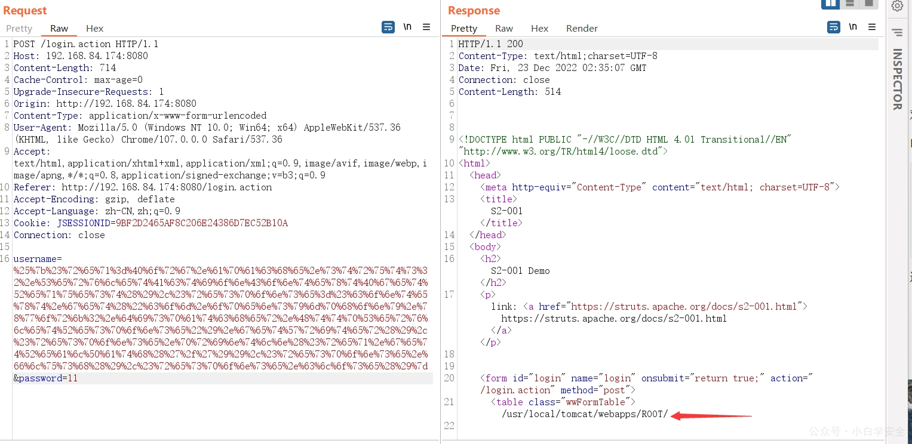Select the side-by-side layout icon
This screenshot has height=444, width=912.
coord(830,4)
